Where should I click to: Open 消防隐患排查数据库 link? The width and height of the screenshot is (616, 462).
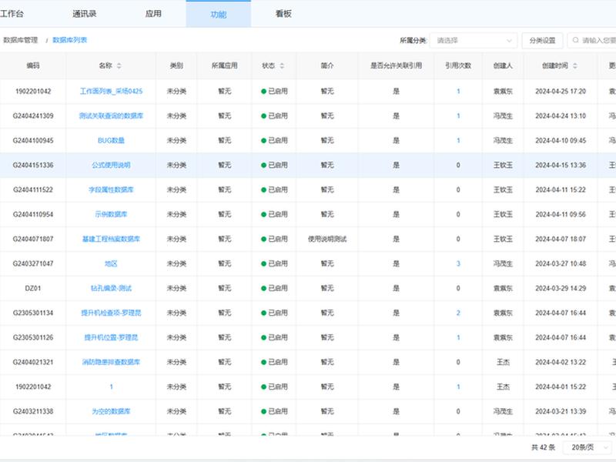111,362
